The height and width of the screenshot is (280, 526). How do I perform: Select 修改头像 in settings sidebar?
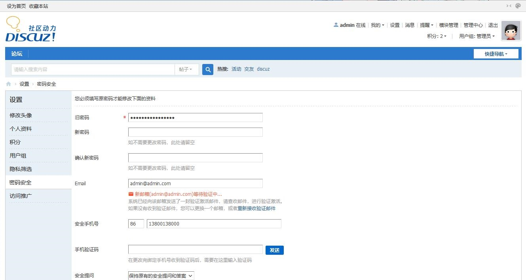click(21, 115)
